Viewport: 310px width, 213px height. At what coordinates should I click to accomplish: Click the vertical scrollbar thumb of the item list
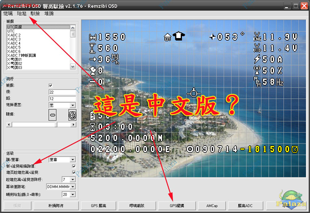coord(73,34)
